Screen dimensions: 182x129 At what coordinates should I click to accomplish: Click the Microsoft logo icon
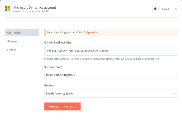[x=8, y=9]
